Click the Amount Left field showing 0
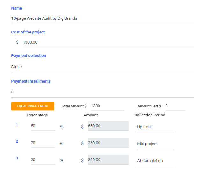The image size is (199, 170). pos(175,106)
